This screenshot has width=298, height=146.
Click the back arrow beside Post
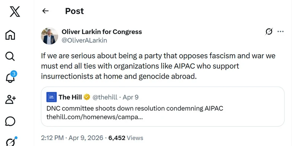(45, 11)
